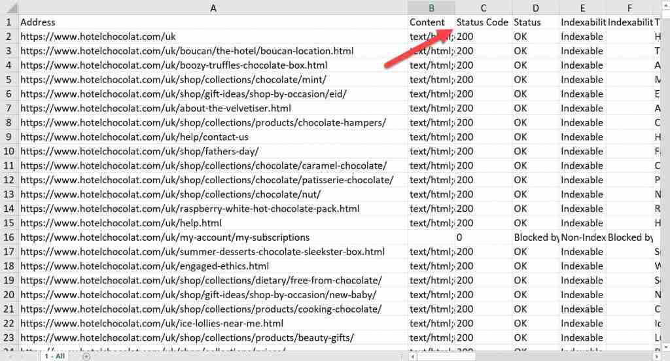Select the free-from-chocolate/ URL cell

(x=213, y=281)
